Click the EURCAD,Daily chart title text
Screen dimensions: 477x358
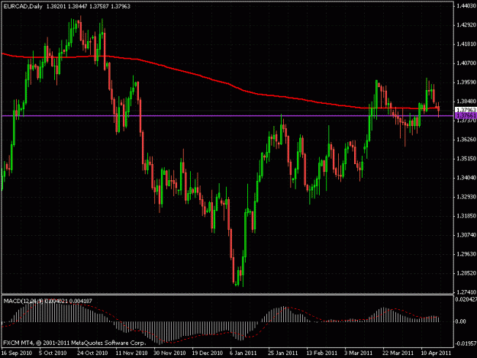tap(23, 6)
